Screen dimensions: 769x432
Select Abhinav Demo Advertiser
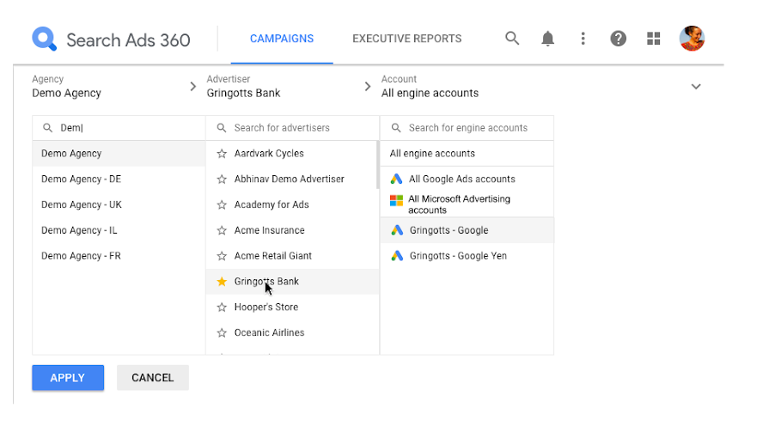pyautogui.click(x=289, y=179)
